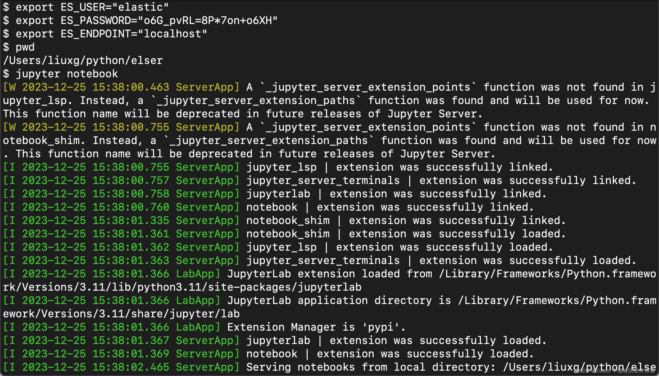
Task: Click the /Users/liuxg/python/elser path output
Action: pyautogui.click(x=83, y=61)
